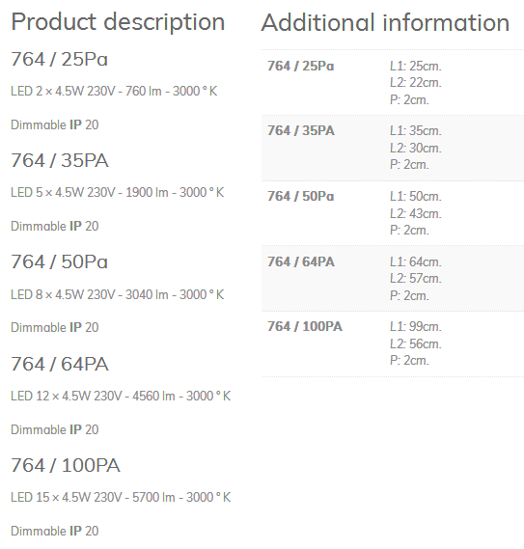This screenshot has height=549, width=524.
Task: Click the L2: 57cm dimension value
Action: pos(416,278)
